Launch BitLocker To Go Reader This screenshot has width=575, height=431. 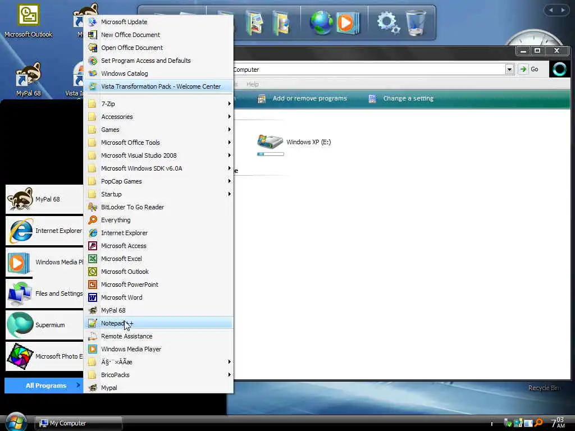click(159, 207)
